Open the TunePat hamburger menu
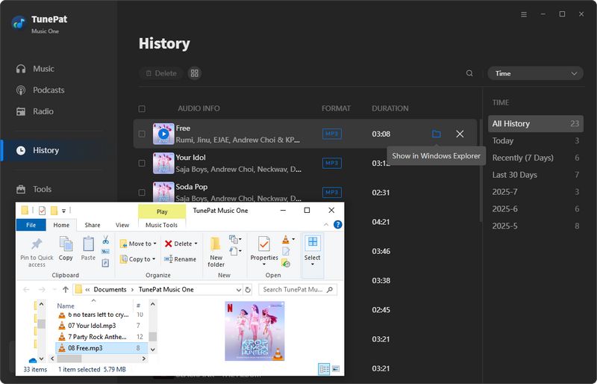Screen dimensions: 597x384 tap(524, 14)
